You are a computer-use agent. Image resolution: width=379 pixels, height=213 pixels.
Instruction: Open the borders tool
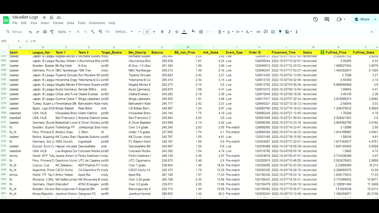[x=201, y=32]
